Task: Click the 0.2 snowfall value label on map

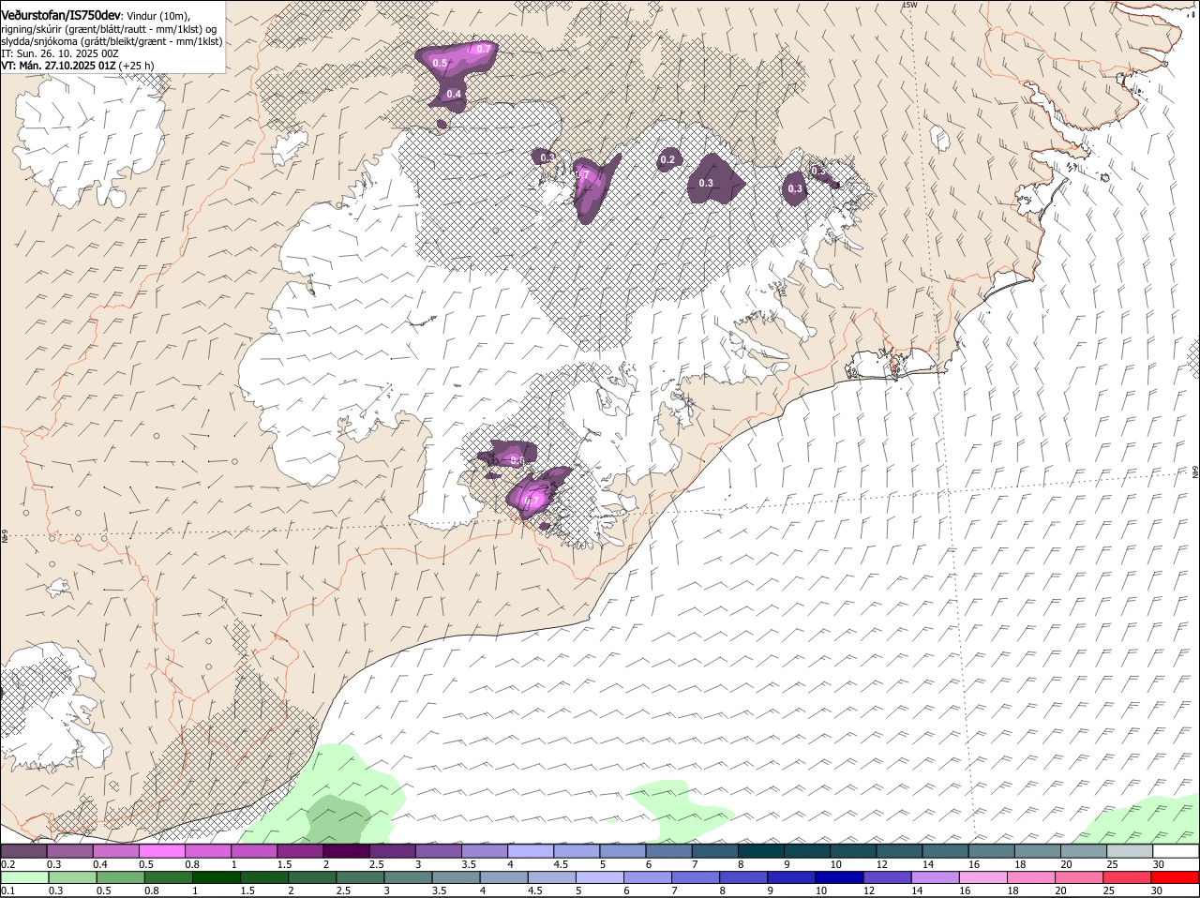Action: pos(667,159)
